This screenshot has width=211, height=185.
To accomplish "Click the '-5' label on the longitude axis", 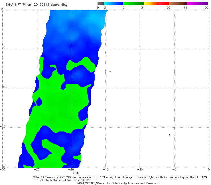I will tap(174, 169).
